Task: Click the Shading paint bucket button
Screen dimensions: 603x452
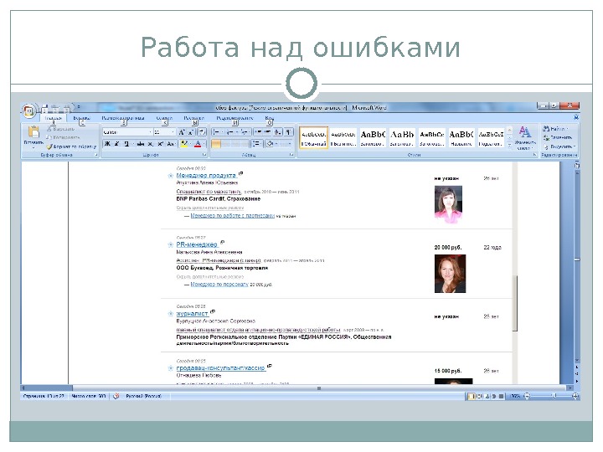Action: tap(271, 144)
